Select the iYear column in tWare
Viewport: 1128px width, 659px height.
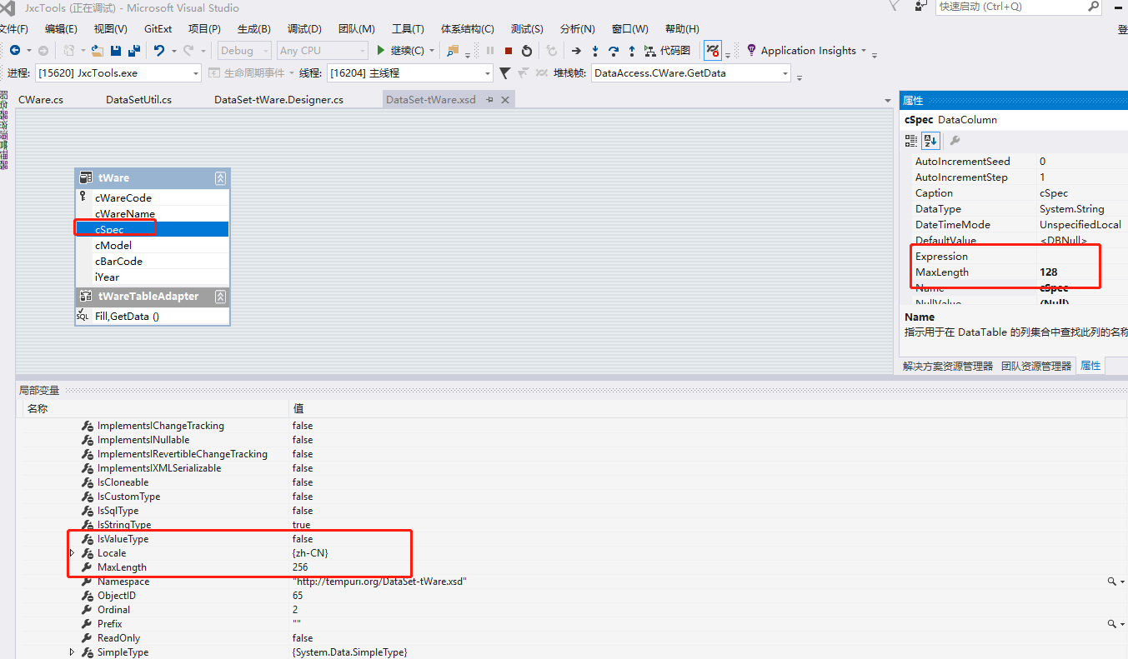click(x=152, y=277)
